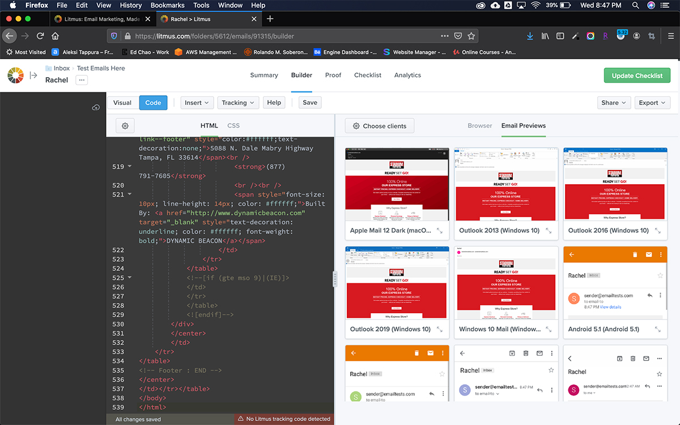This screenshot has width=680, height=425.
Task: Open the History menu in menu bar
Action: pos(131,5)
